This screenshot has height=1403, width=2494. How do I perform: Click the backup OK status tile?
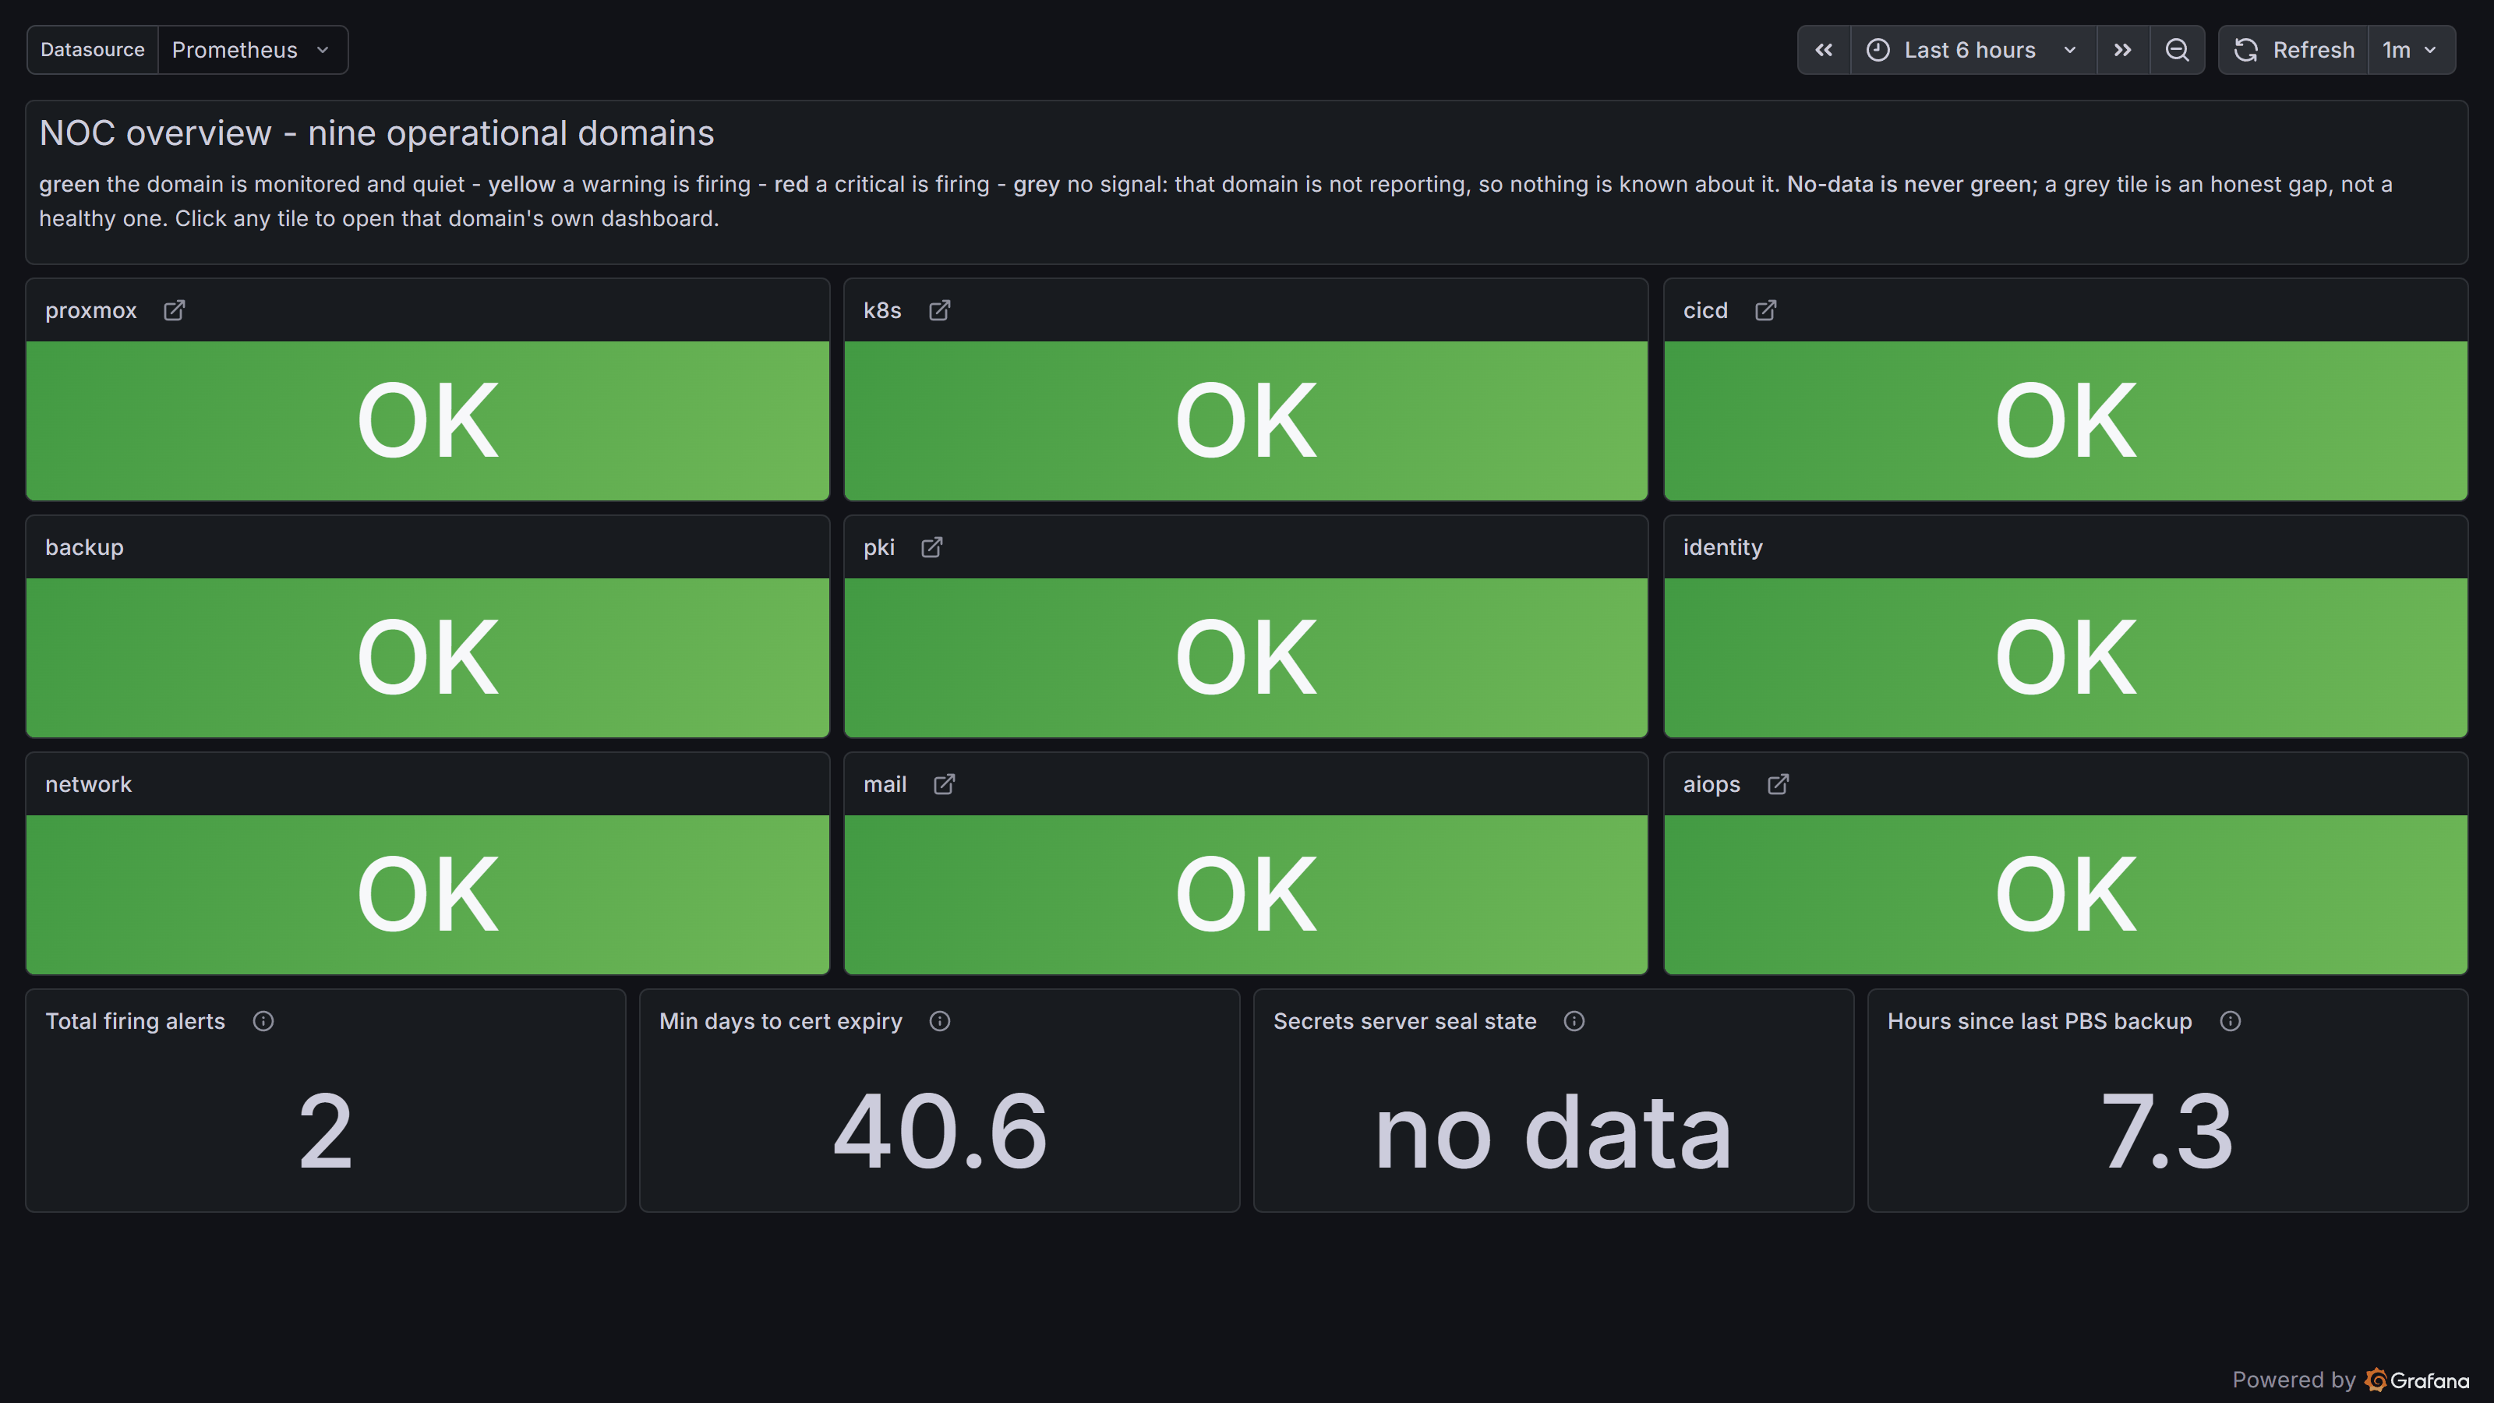[x=428, y=659]
